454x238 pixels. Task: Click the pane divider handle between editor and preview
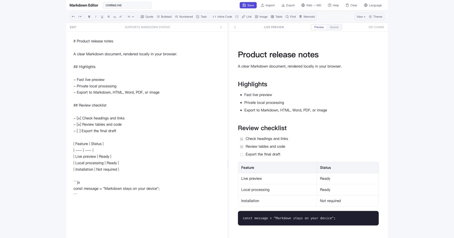coord(228,164)
